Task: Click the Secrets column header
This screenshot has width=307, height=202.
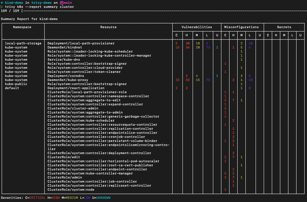Action: pyautogui.click(x=284, y=27)
